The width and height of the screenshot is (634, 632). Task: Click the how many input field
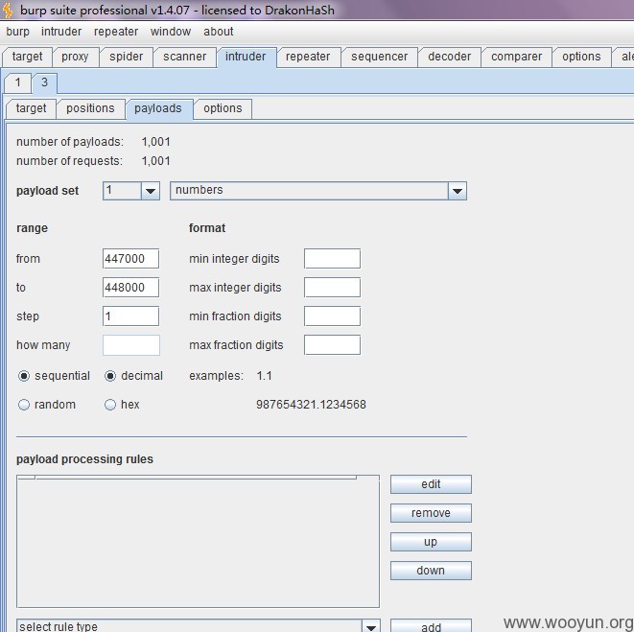[131, 345]
